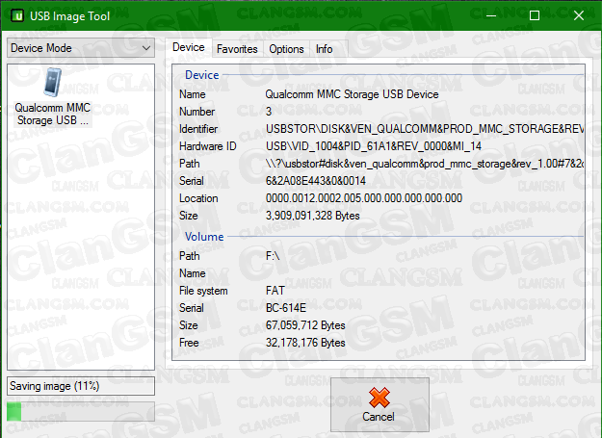Viewport: 602px width, 438px height.
Task: Select the 'Qualcomm MMC Storage USB ...' device label
Action: point(53,114)
